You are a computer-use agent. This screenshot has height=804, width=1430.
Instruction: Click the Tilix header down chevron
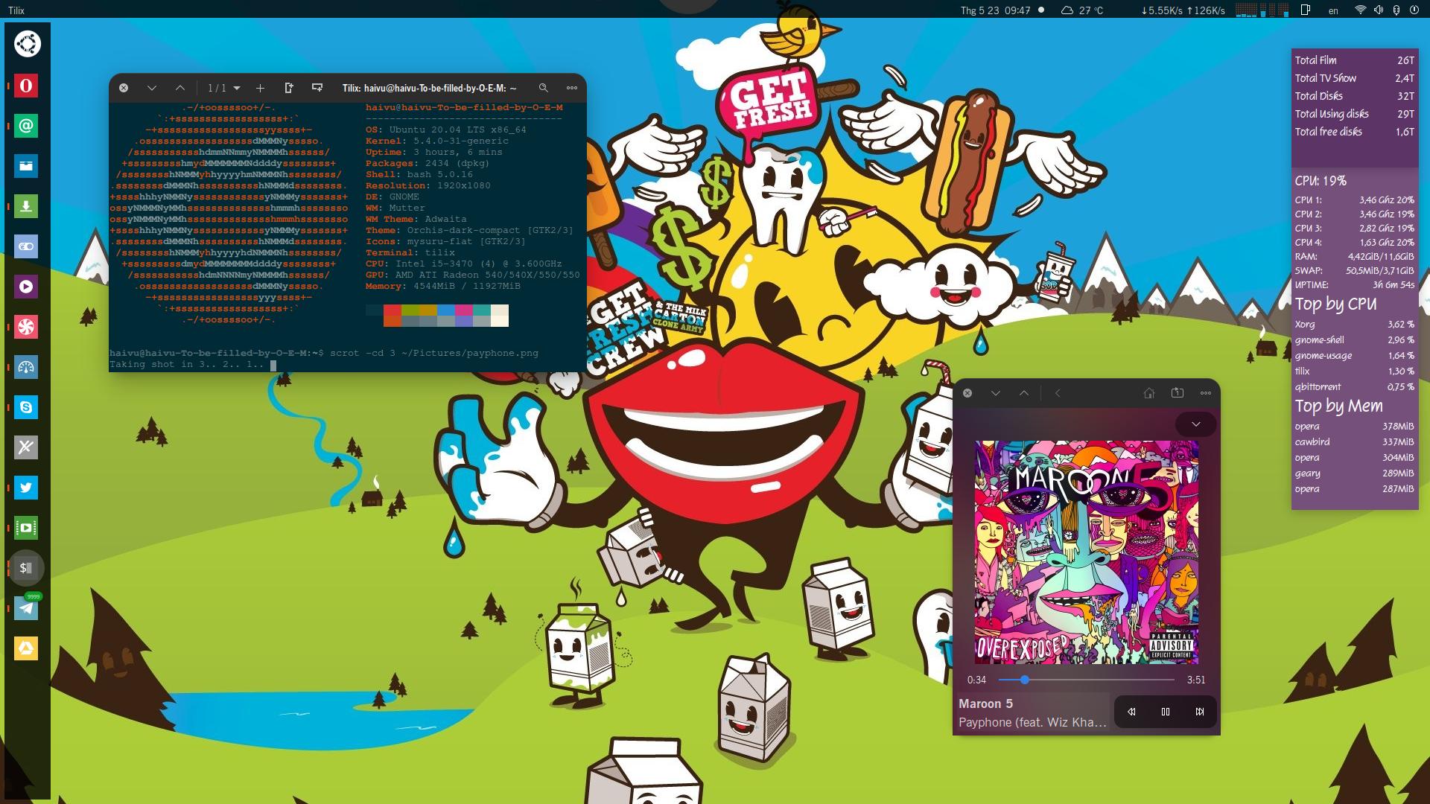tap(152, 88)
